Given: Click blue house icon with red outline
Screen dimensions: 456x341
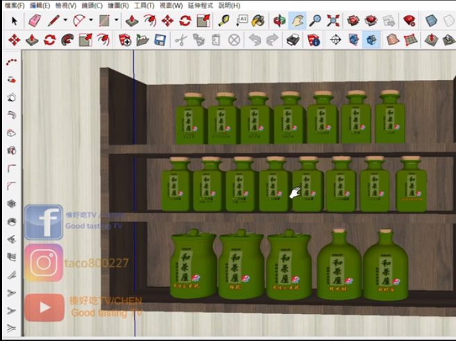Looking at the screenshot, I should (x=353, y=40).
